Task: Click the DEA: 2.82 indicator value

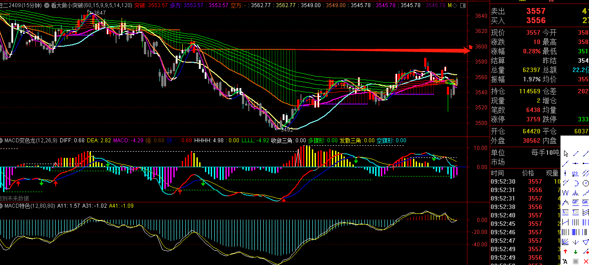Action: 98,141
